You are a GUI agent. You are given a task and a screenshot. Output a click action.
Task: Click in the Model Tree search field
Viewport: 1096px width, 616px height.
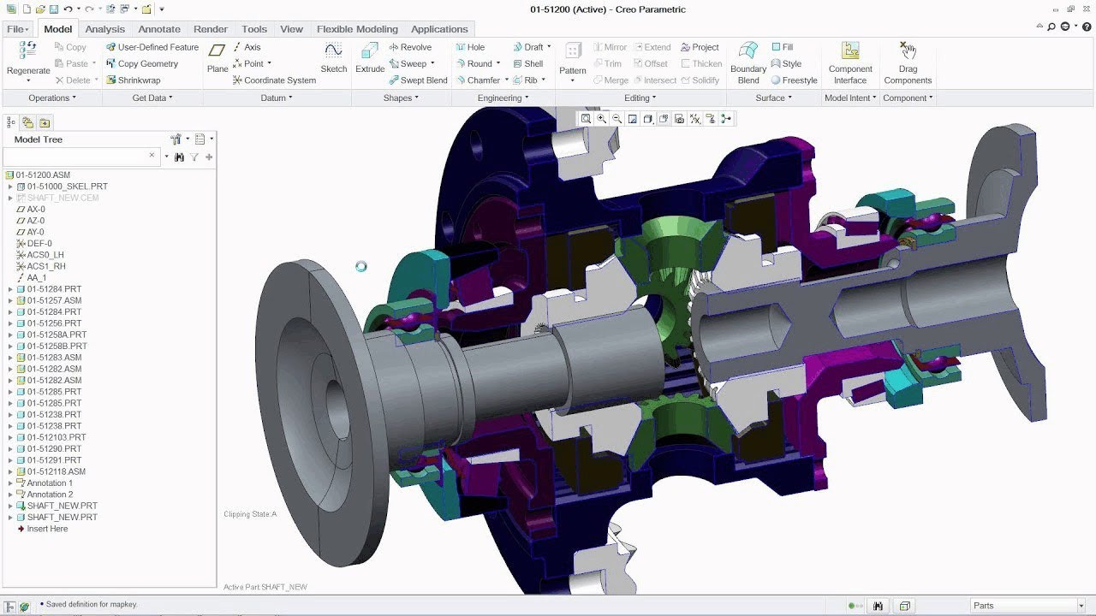pyautogui.click(x=75, y=157)
